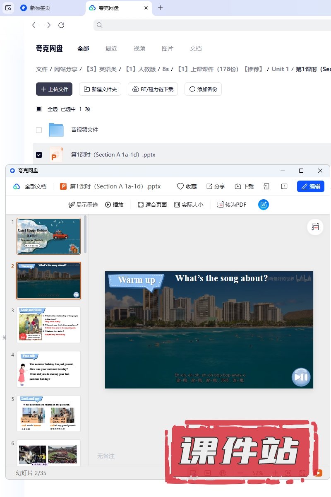Select slide 3 thumbnail Look and share
331x497 pixels.
tap(48, 325)
